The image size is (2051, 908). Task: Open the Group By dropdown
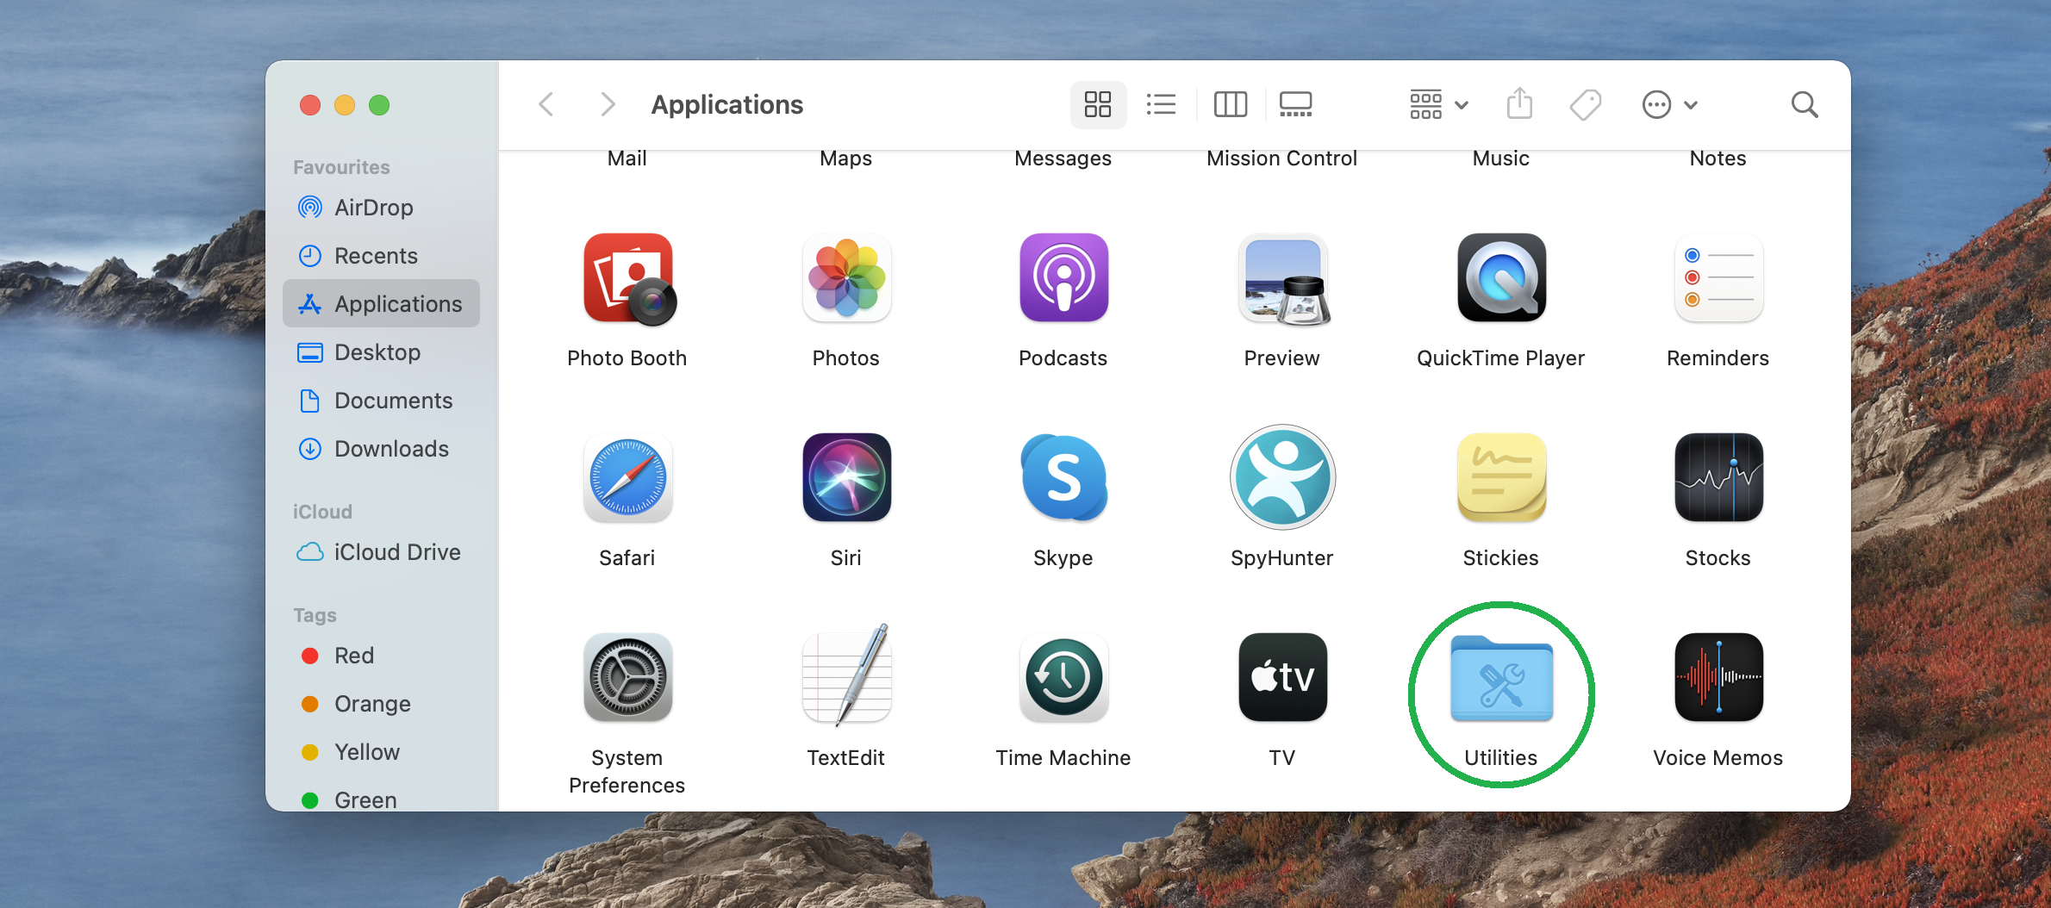1439,105
